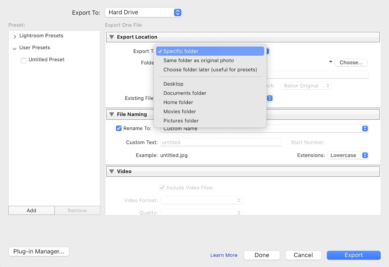Click the Choose... button for folder selection
This screenshot has height=267, width=389.
pyautogui.click(x=351, y=62)
